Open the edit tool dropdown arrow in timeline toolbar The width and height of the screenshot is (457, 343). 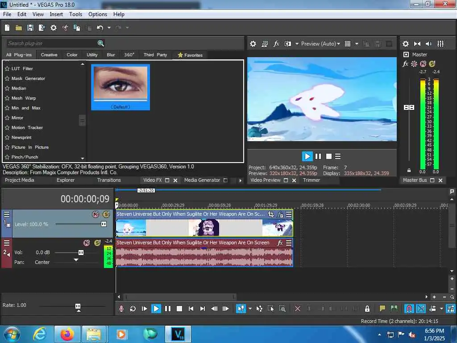point(250,309)
